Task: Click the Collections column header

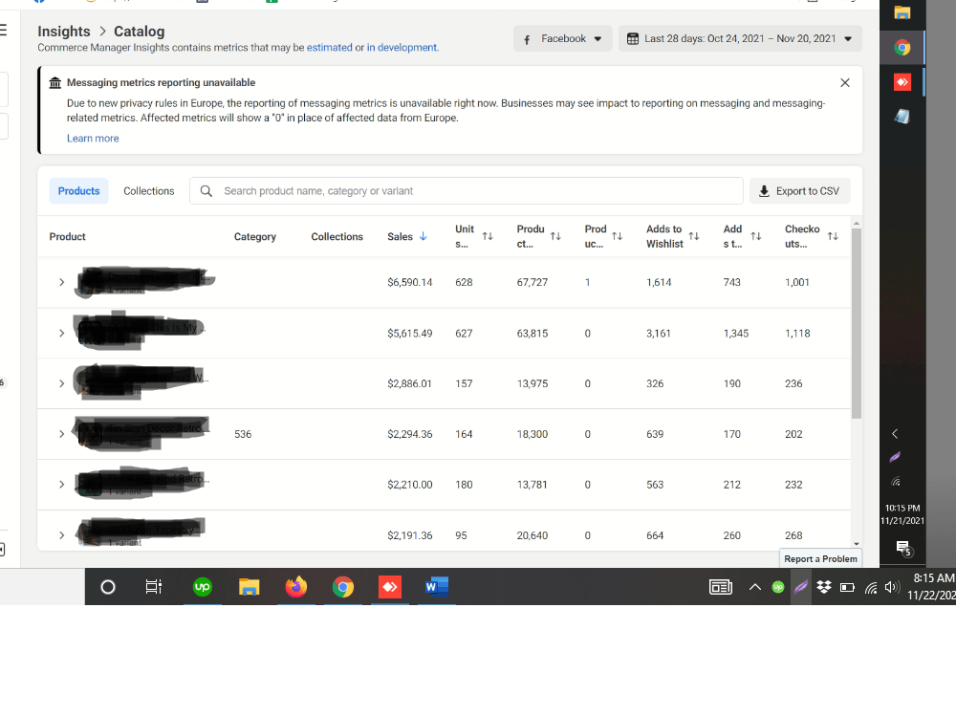Action: pyautogui.click(x=337, y=236)
